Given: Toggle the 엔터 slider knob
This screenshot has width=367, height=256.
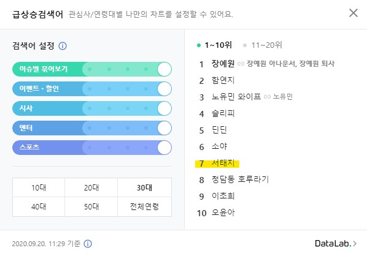Looking at the screenshot, I should pos(164,128).
